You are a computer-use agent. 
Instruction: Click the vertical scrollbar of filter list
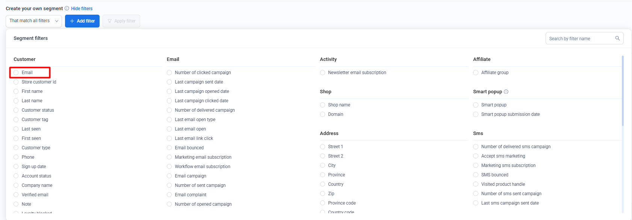[623, 91]
